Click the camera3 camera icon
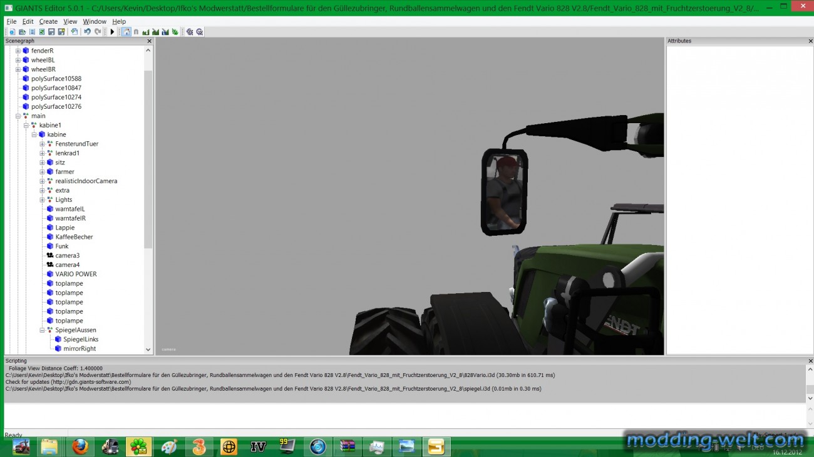This screenshot has height=457, width=814. pos(50,256)
